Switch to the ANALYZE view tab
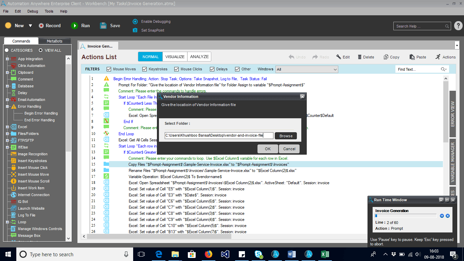The width and height of the screenshot is (464, 261). pos(199,57)
